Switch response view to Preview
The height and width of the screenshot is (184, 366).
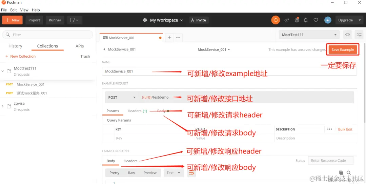[150, 173]
